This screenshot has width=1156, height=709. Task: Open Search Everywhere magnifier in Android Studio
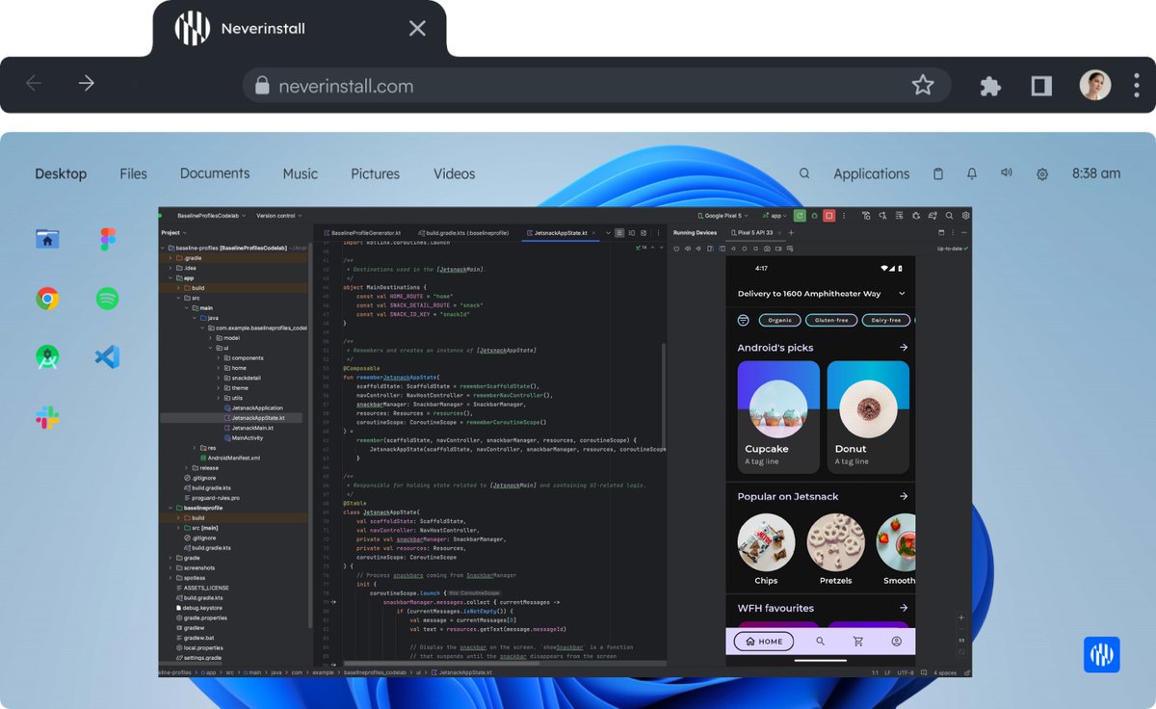click(949, 216)
